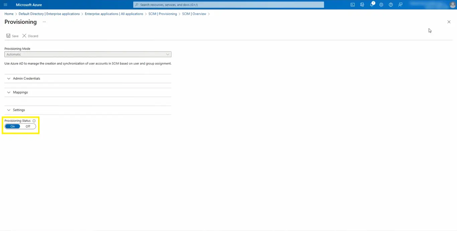Click the Provisioning Mode label

tap(17, 49)
